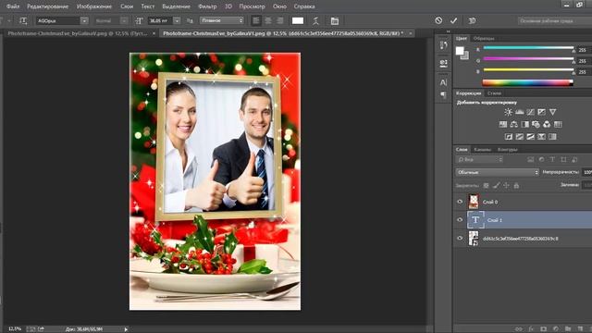This screenshot has width=592, height=333.
Task: Add a Threshold adjustment
Action: (x=530, y=137)
